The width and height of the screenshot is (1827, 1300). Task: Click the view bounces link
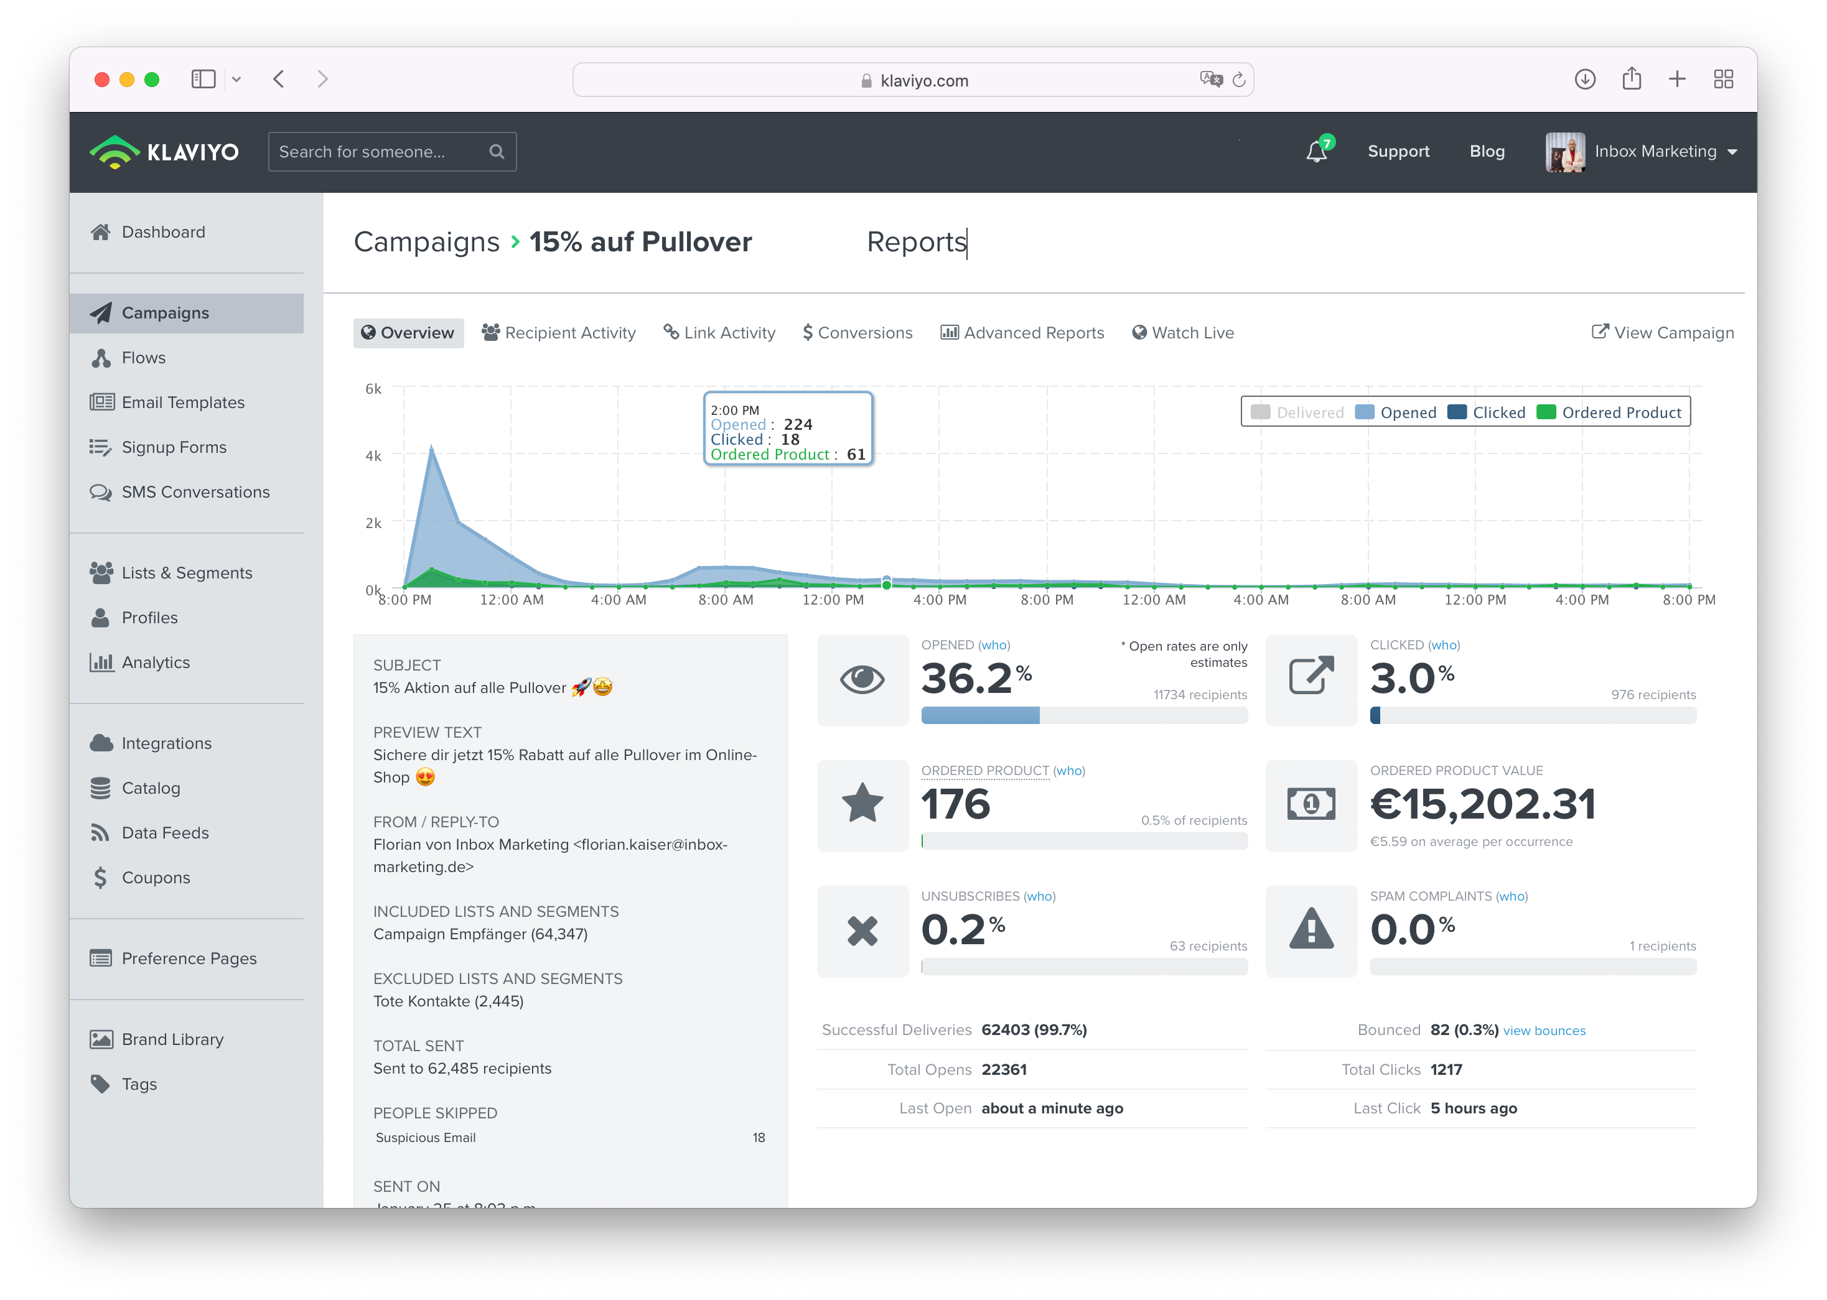[x=1544, y=1031]
